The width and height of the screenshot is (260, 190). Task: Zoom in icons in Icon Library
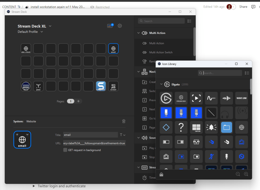click(x=246, y=174)
